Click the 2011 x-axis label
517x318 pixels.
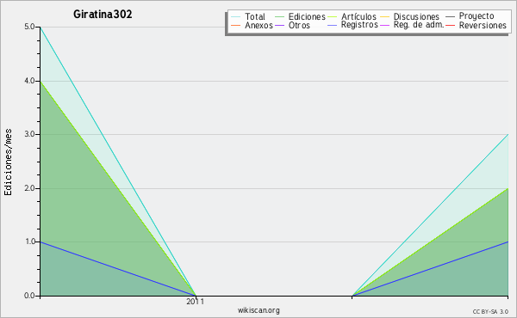[196, 302]
